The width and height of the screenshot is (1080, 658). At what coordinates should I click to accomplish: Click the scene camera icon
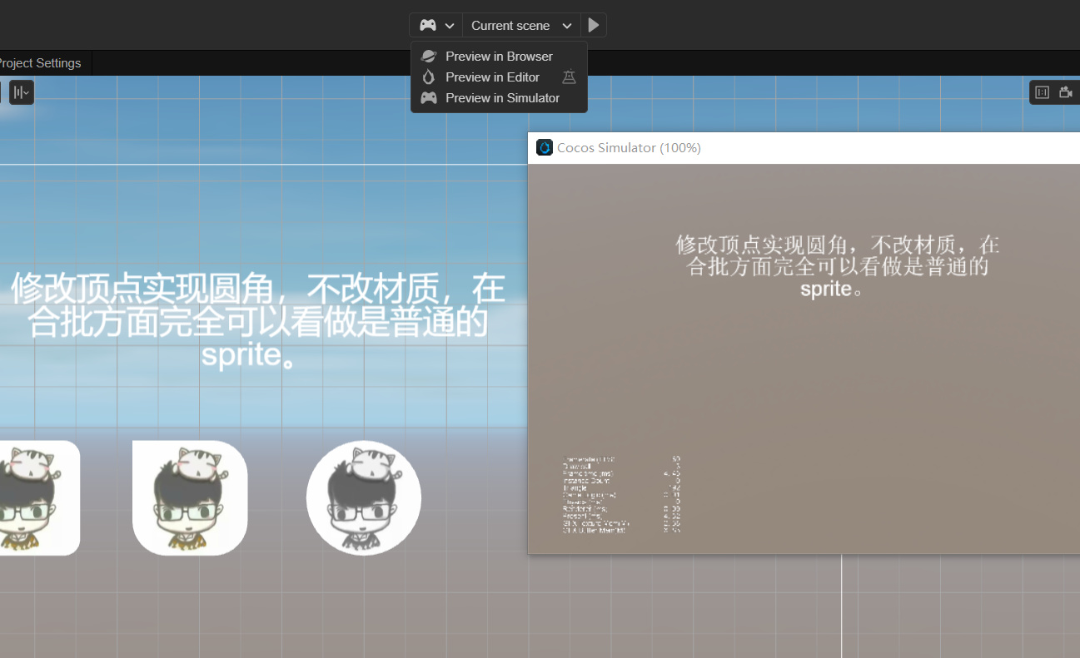click(x=1066, y=92)
